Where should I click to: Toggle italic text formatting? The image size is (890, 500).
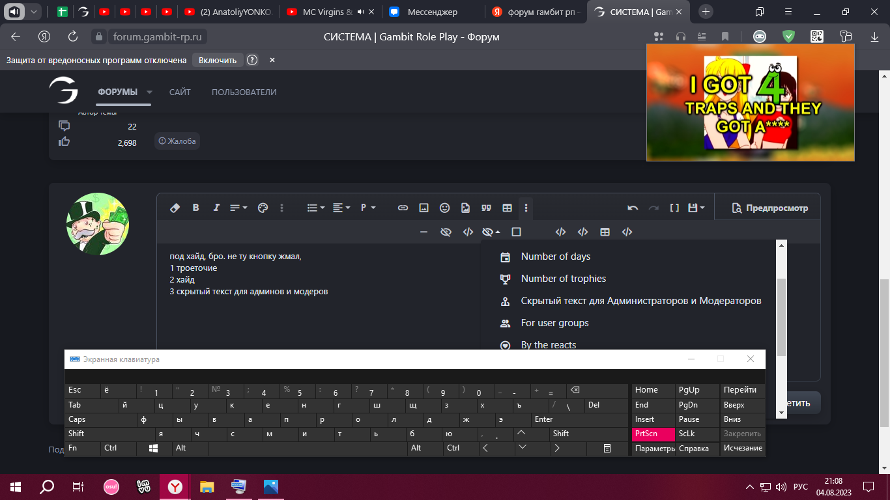[216, 208]
